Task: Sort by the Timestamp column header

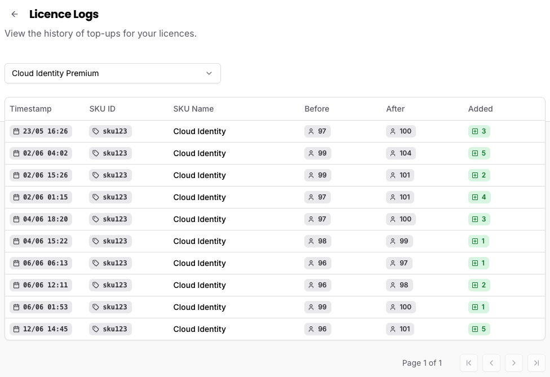Action: (31, 109)
